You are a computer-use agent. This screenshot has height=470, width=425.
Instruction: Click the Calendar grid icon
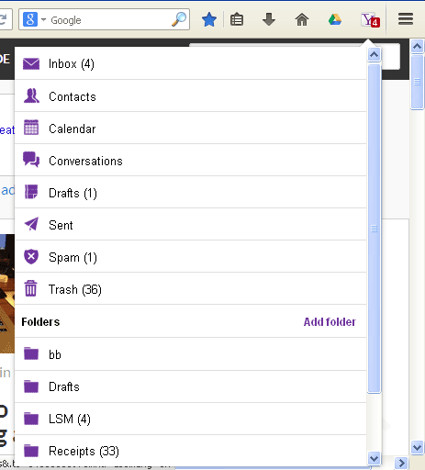pyautogui.click(x=31, y=128)
